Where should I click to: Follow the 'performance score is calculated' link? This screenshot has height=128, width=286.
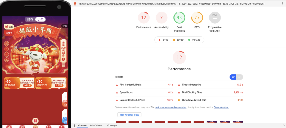[171, 107]
